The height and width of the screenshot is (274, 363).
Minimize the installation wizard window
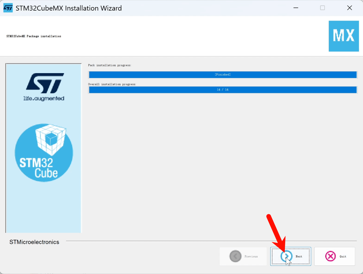tap(296, 8)
